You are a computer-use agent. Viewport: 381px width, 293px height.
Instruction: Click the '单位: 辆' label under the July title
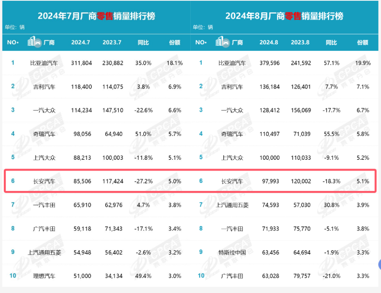15,27
